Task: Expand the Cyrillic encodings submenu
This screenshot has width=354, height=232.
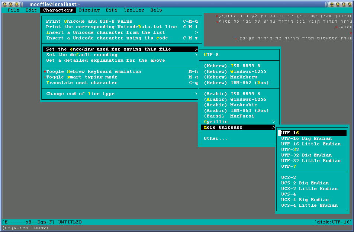Action: [x=239, y=122]
